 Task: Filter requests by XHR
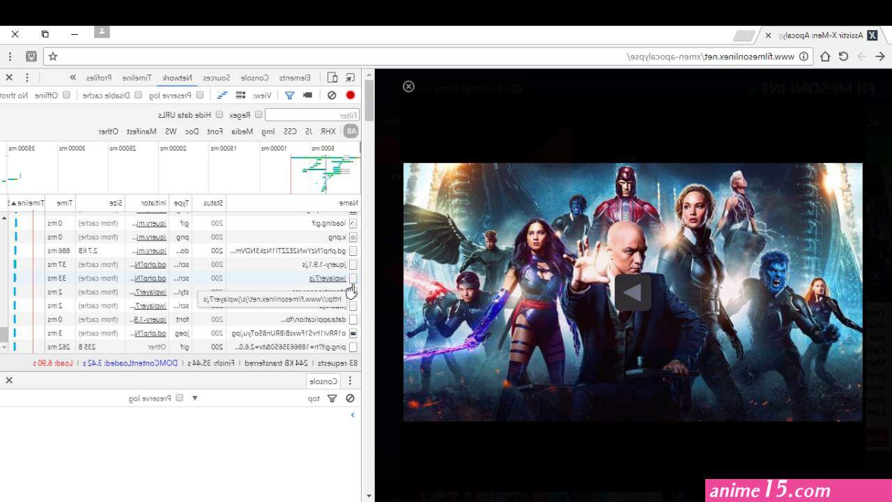coord(328,131)
